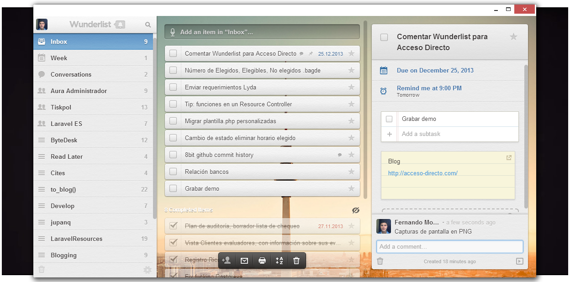The width and height of the screenshot is (570, 282).
Task: Open the Aura Administrador shared list
Action: [93, 91]
